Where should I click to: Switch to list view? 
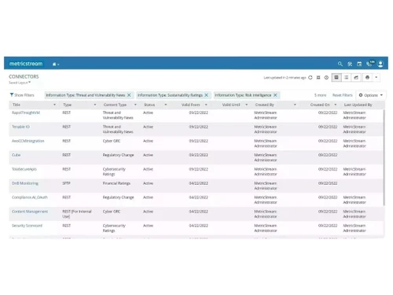pos(346,77)
